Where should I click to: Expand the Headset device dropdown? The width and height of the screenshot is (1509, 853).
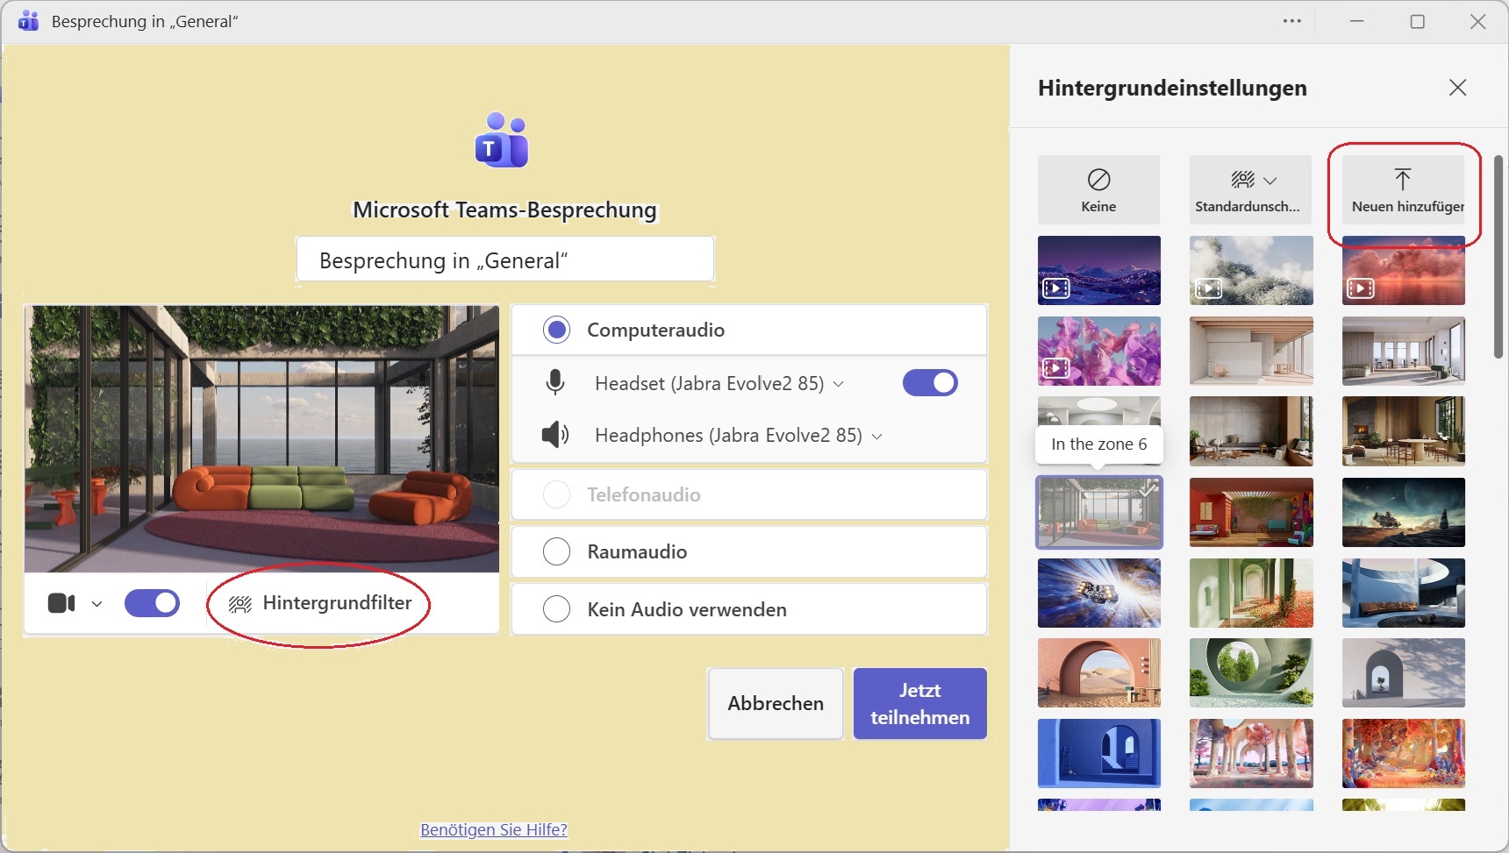coord(840,383)
